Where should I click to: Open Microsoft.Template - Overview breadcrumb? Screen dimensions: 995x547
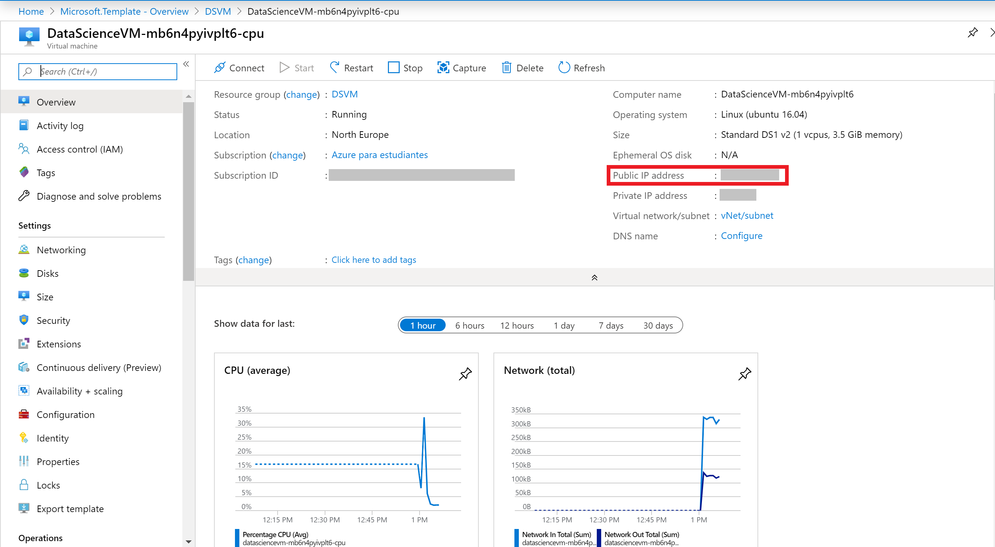124,11
